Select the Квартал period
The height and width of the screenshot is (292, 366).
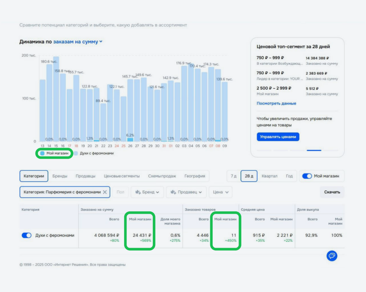pos(269,176)
